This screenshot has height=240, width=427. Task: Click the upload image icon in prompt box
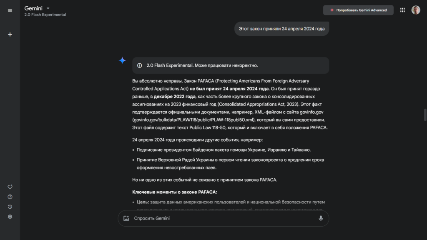point(126,218)
